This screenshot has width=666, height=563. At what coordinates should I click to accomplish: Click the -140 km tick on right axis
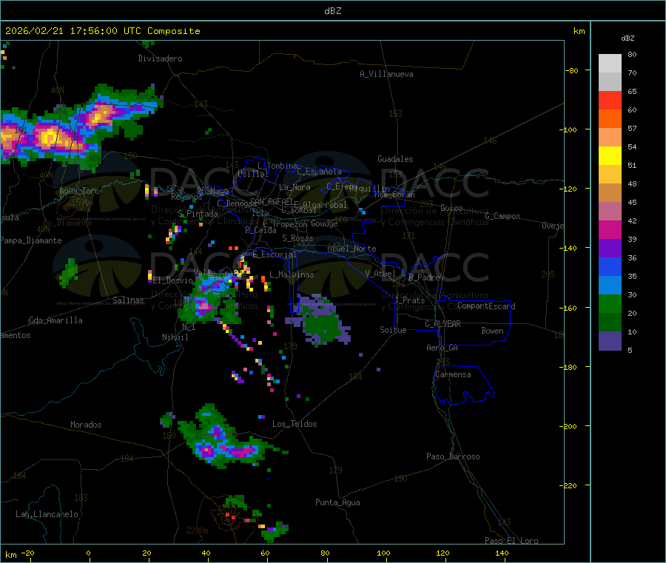571,248
